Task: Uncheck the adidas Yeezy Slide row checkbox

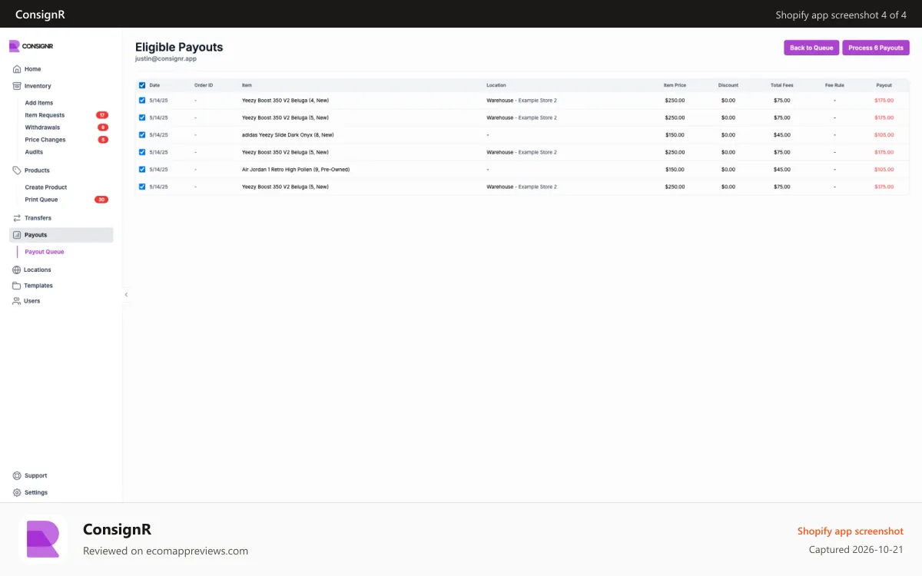Action: 142,134
